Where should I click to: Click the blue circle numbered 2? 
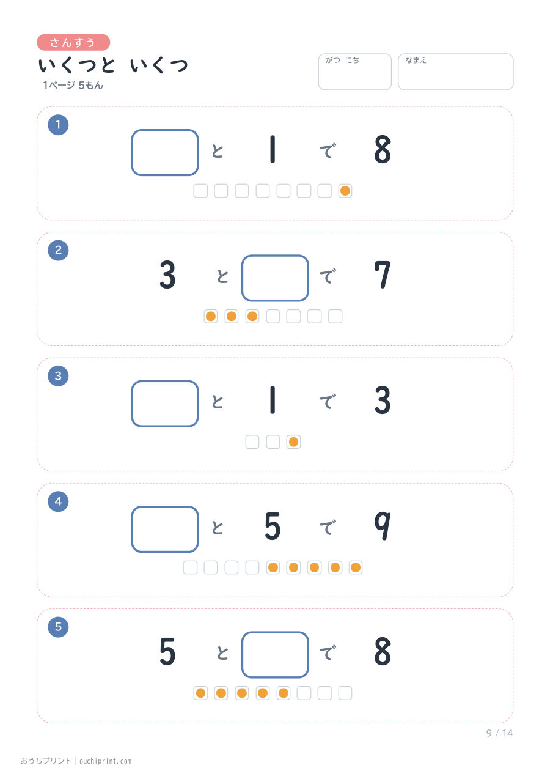pos(58,250)
